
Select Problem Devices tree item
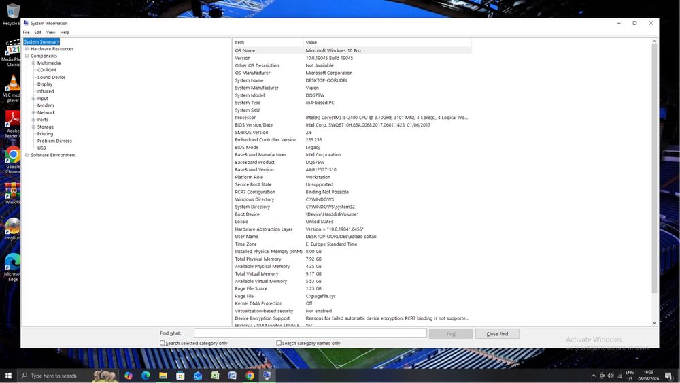pos(54,141)
